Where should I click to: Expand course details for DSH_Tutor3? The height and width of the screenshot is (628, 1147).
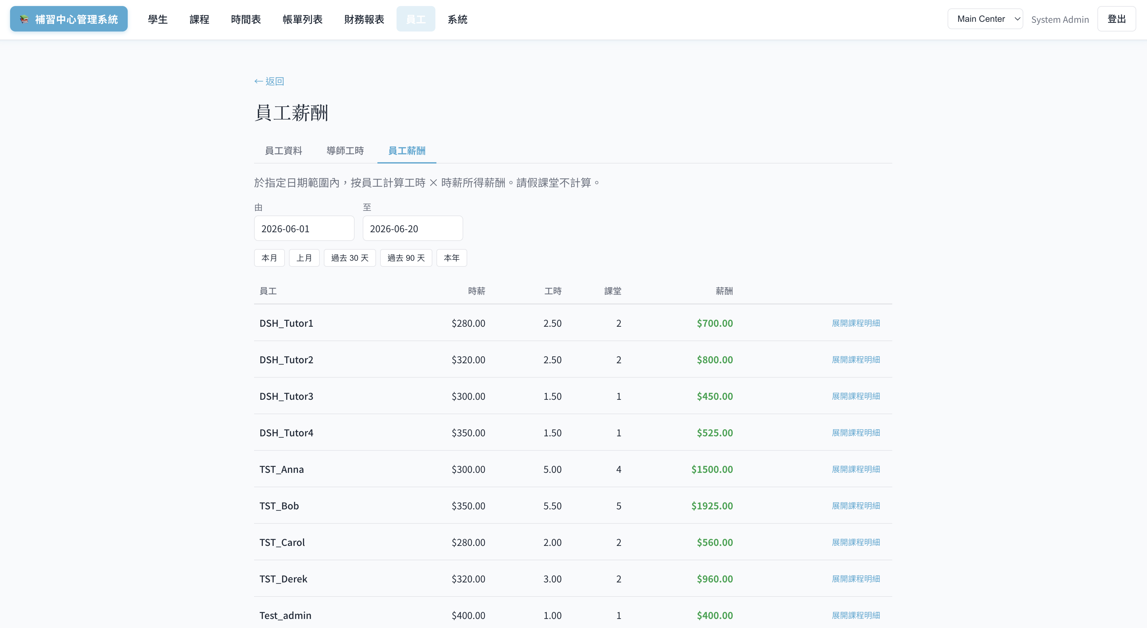tap(855, 396)
